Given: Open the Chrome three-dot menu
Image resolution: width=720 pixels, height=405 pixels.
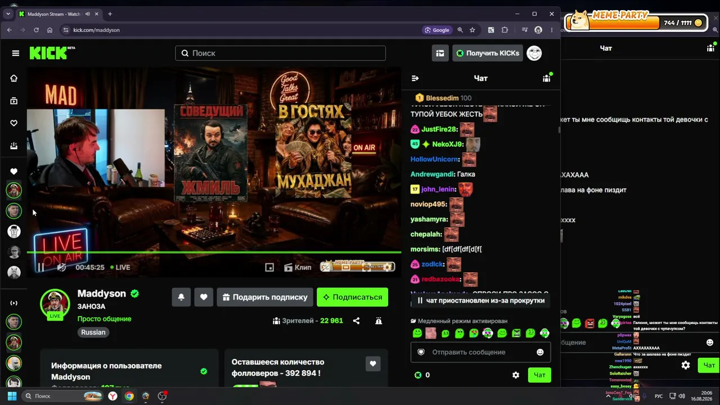Looking at the screenshot, I should tap(552, 30).
